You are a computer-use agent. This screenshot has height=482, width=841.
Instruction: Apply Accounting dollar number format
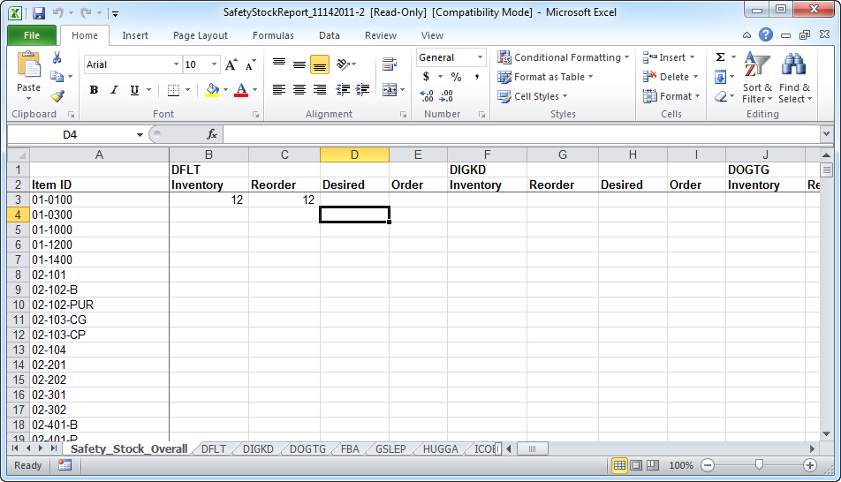[x=426, y=77]
